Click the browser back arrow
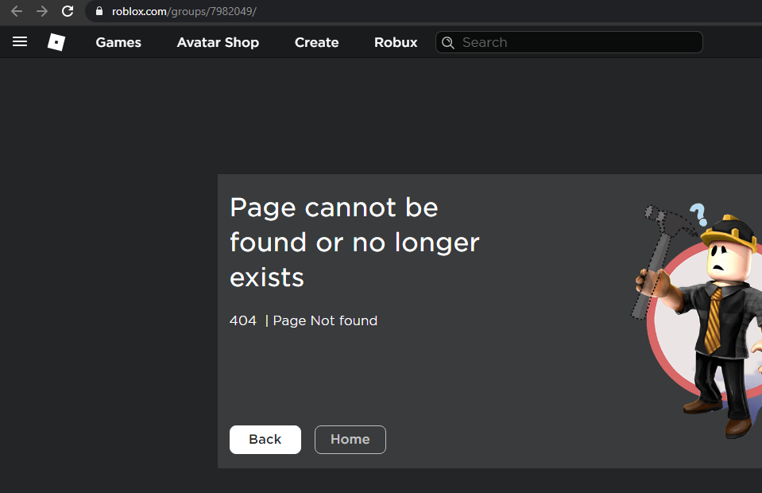Image resolution: width=762 pixels, height=493 pixels. [17, 11]
